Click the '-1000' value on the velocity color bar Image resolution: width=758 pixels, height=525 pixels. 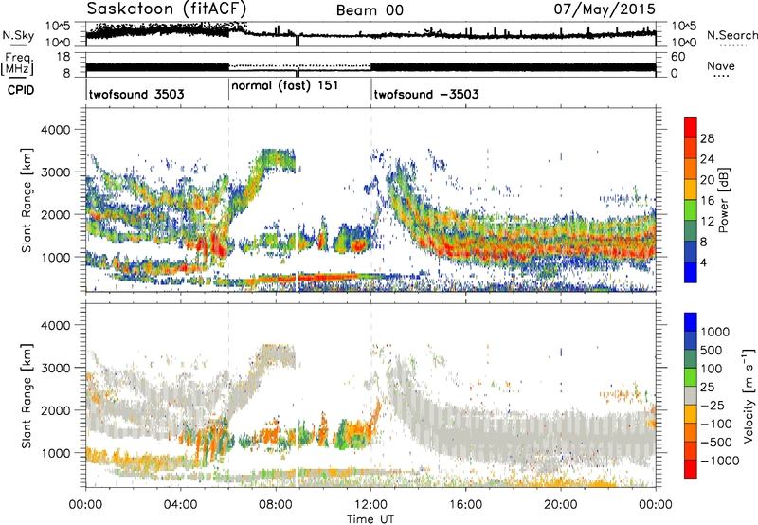[x=720, y=461]
